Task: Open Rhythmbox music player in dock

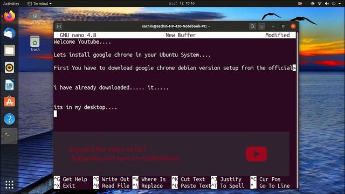Action: [9, 67]
